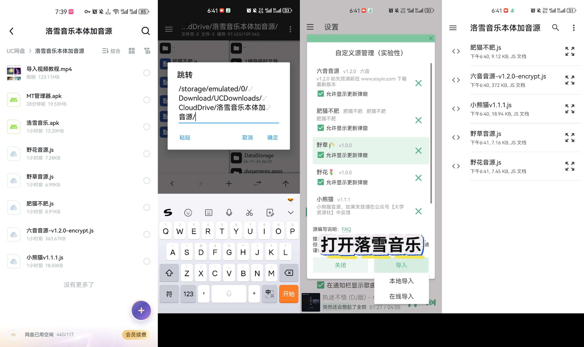The height and width of the screenshot is (347, 584).
Task: Remove 六音音源 source with its X
Action: [419, 83]
